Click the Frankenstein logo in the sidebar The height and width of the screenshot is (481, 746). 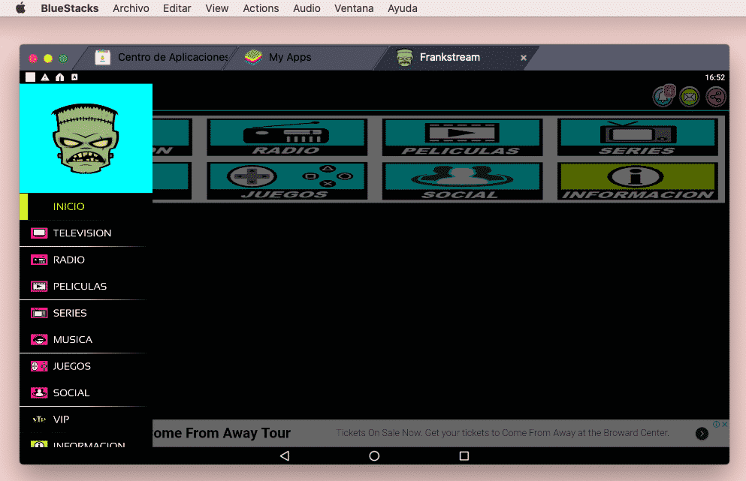pos(86,138)
